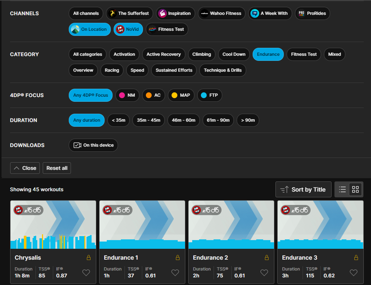
Task: Choose the Sustained Efforts category
Action: [174, 70]
